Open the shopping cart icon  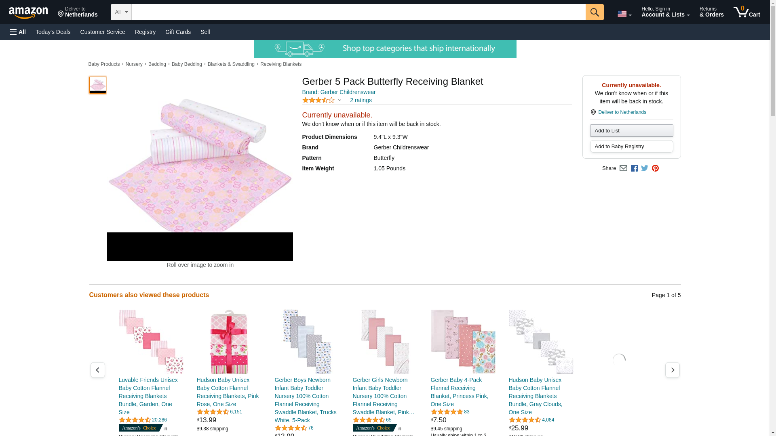pyautogui.click(x=747, y=12)
